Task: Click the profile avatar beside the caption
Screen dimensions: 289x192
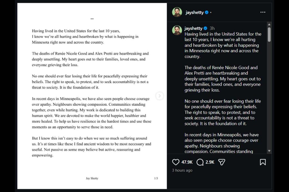Action: click(x=177, y=30)
